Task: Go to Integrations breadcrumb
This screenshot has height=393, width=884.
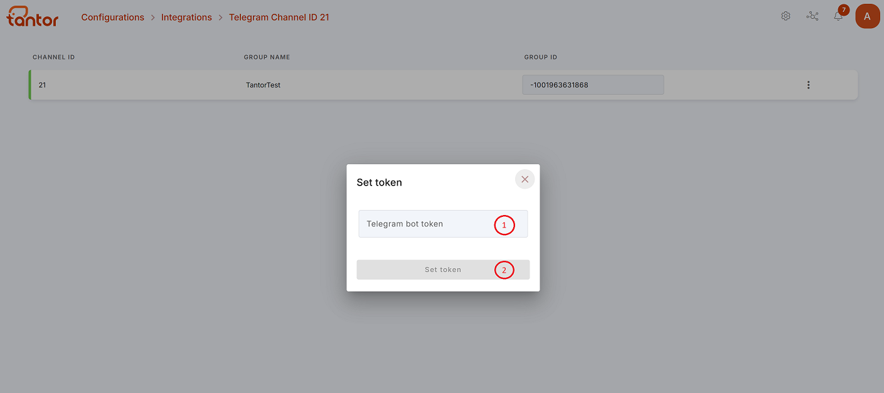Action: pos(186,18)
